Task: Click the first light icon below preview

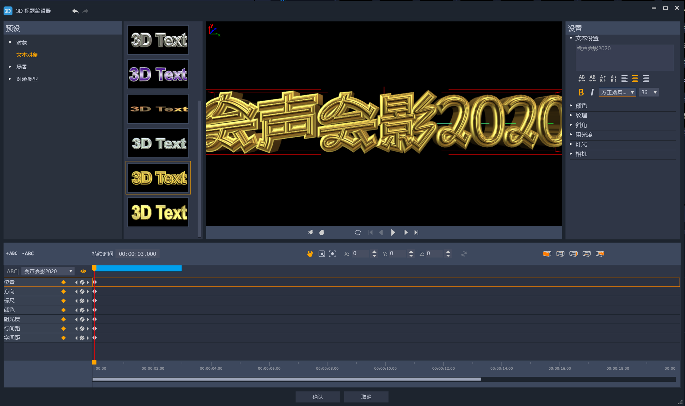Action: pyautogui.click(x=311, y=233)
